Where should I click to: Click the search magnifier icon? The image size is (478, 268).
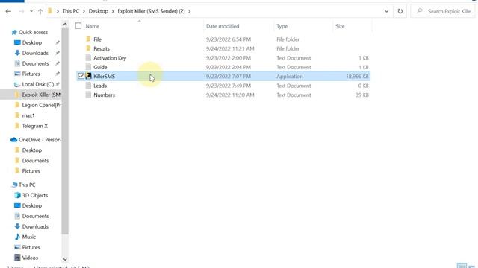420,11
